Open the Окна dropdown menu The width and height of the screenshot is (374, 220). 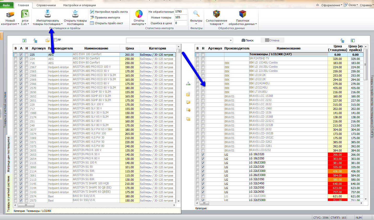pyautogui.click(x=351, y=5)
